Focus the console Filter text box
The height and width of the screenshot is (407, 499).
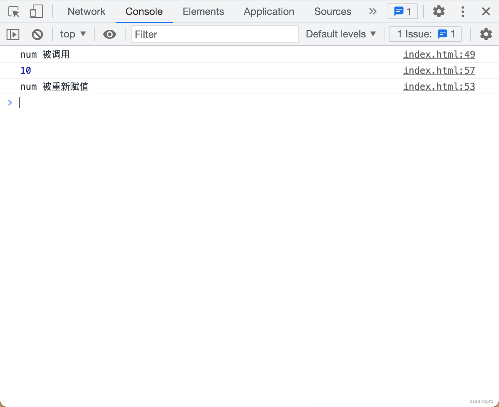[x=215, y=34]
